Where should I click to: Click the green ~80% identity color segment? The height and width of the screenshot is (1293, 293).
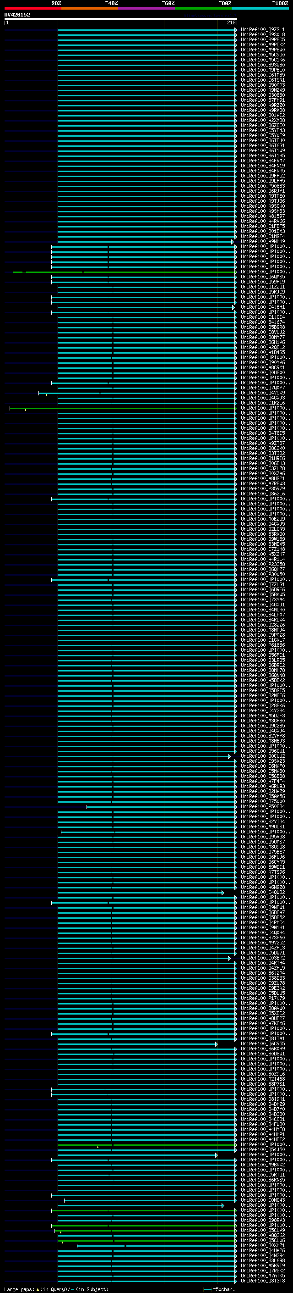point(203,8)
